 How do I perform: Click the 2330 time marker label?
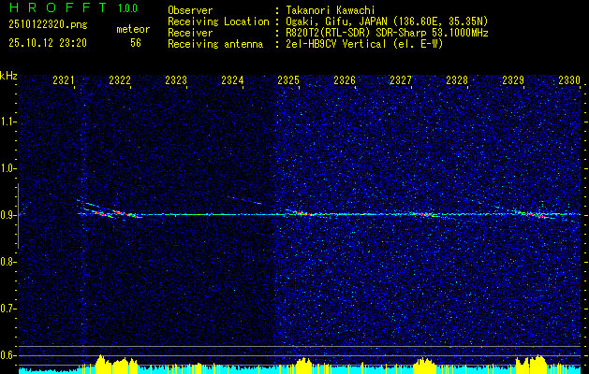click(x=569, y=79)
